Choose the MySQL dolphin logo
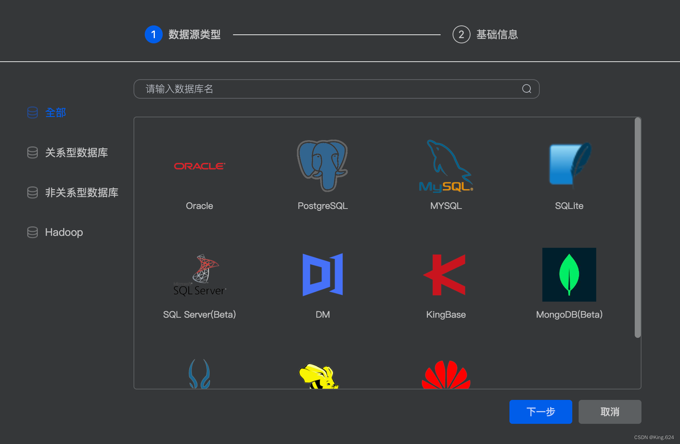Image resolution: width=680 pixels, height=444 pixels. [445, 167]
